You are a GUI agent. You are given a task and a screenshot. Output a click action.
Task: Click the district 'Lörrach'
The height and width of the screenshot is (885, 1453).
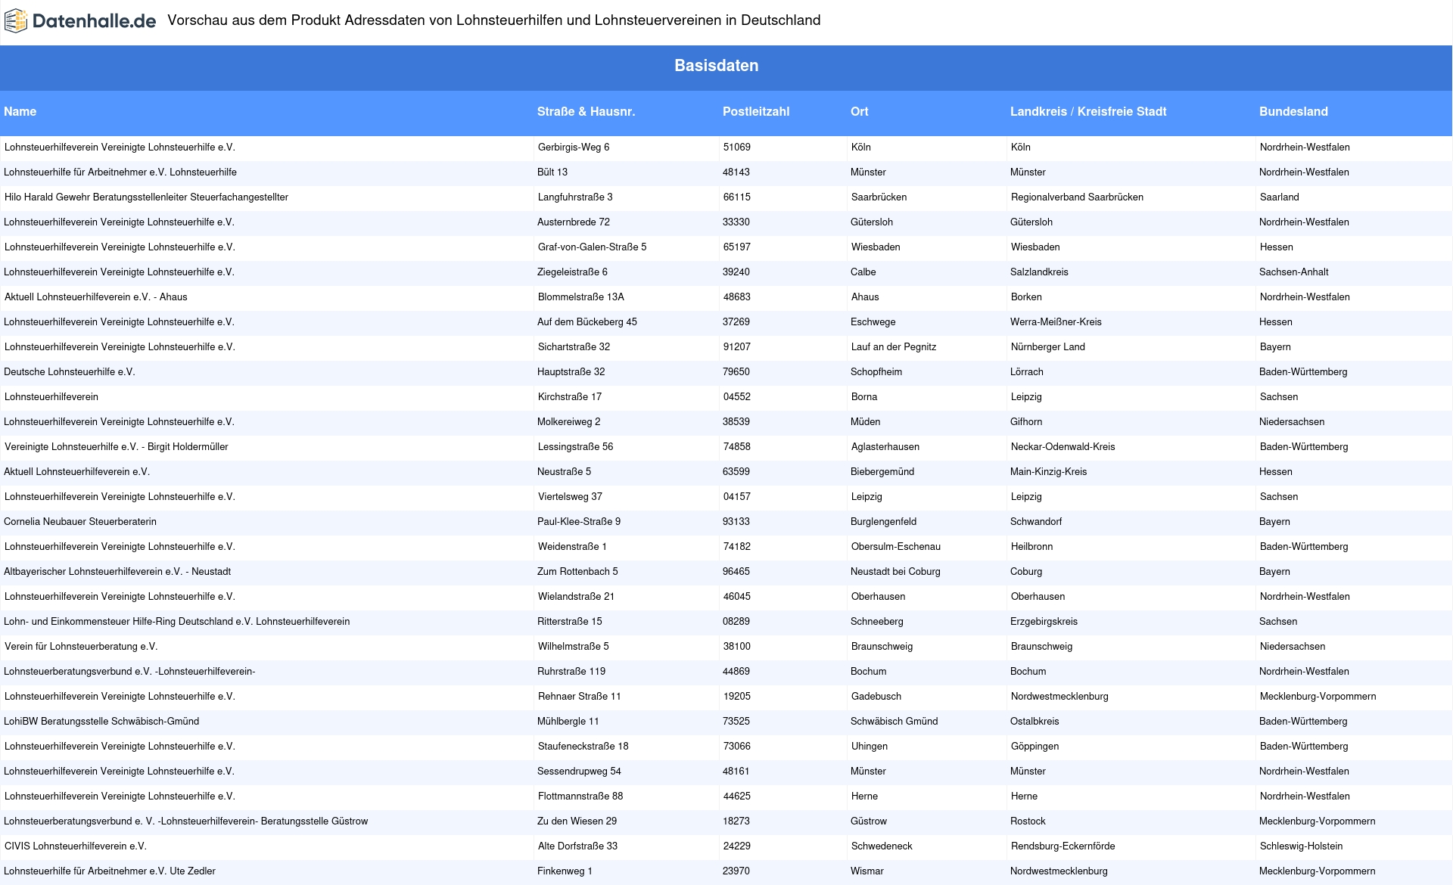(1027, 371)
